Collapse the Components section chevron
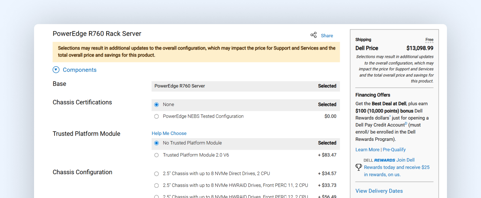The image size is (481, 198). (x=56, y=70)
